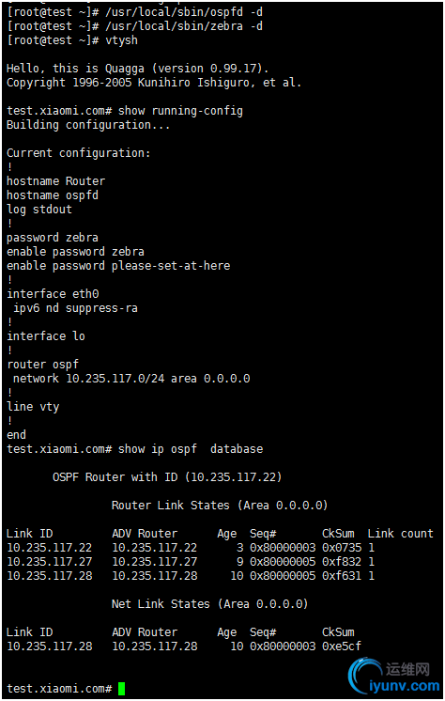Click the green terminal cursor block
Image resolution: width=445 pixels, height=701 pixels.
click(x=121, y=689)
